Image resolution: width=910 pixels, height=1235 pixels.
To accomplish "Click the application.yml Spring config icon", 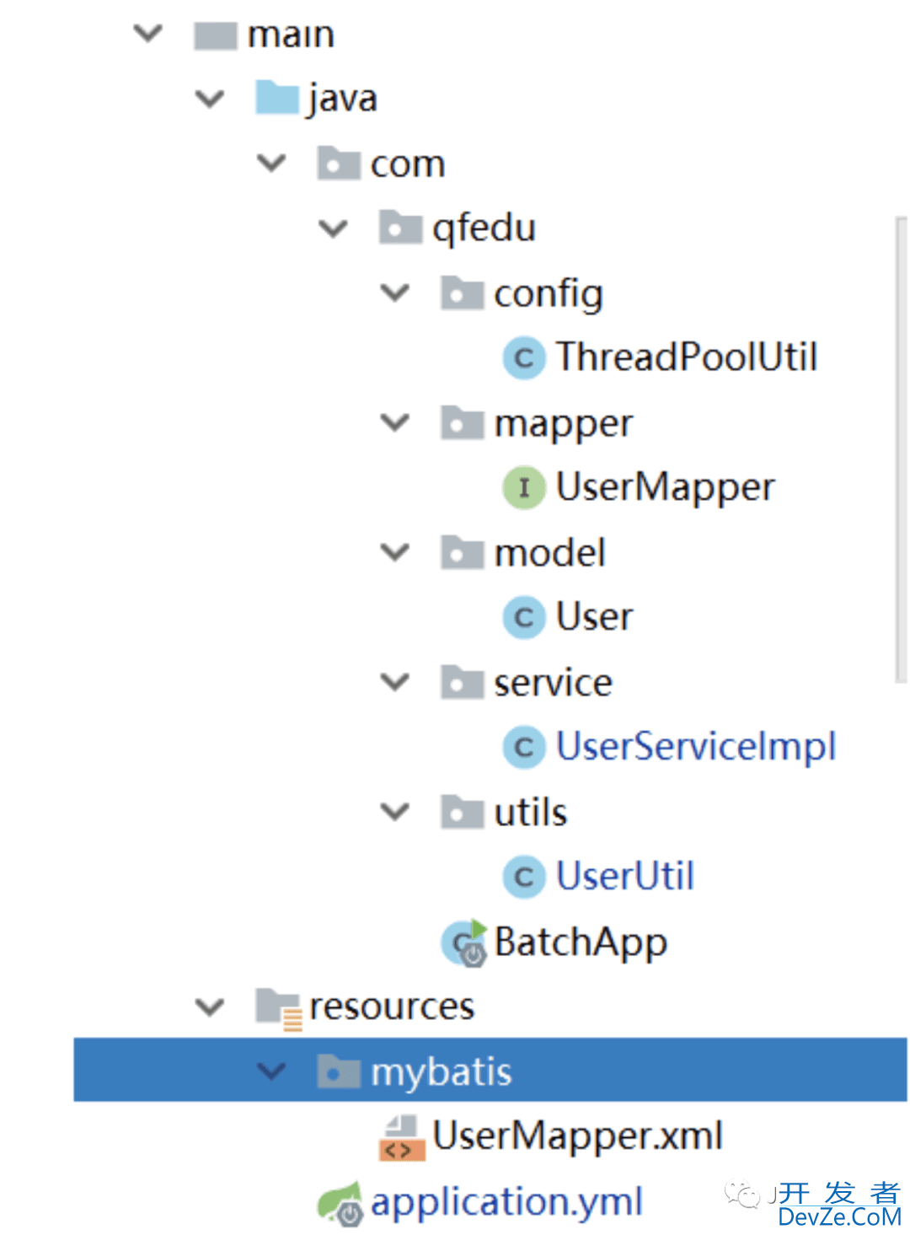I will [x=340, y=1203].
